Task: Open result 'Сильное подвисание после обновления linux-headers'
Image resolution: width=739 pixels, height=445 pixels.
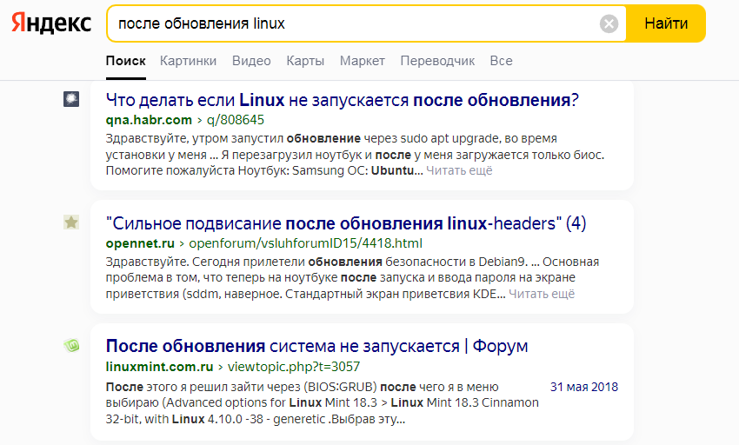Action: (x=346, y=223)
